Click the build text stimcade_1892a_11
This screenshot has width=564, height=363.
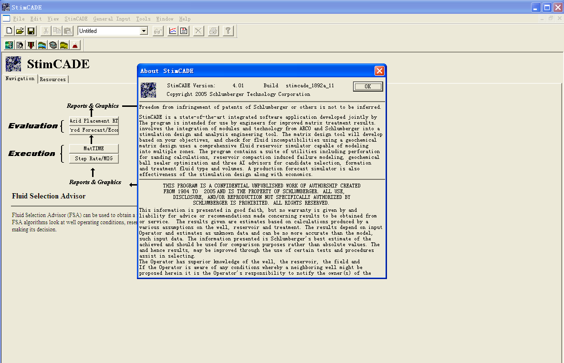tap(310, 85)
